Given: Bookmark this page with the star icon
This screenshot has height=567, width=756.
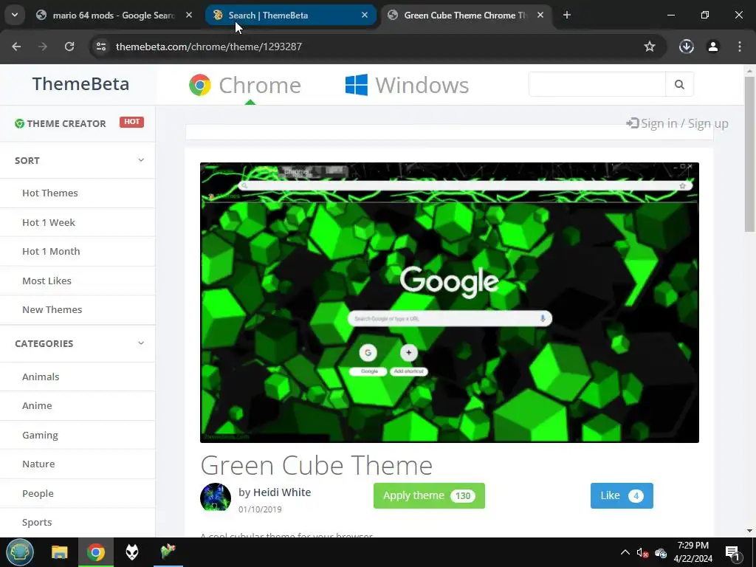Looking at the screenshot, I should point(650,47).
